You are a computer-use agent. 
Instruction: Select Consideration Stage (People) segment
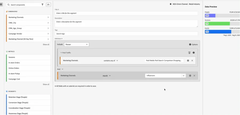(x=28, y=108)
